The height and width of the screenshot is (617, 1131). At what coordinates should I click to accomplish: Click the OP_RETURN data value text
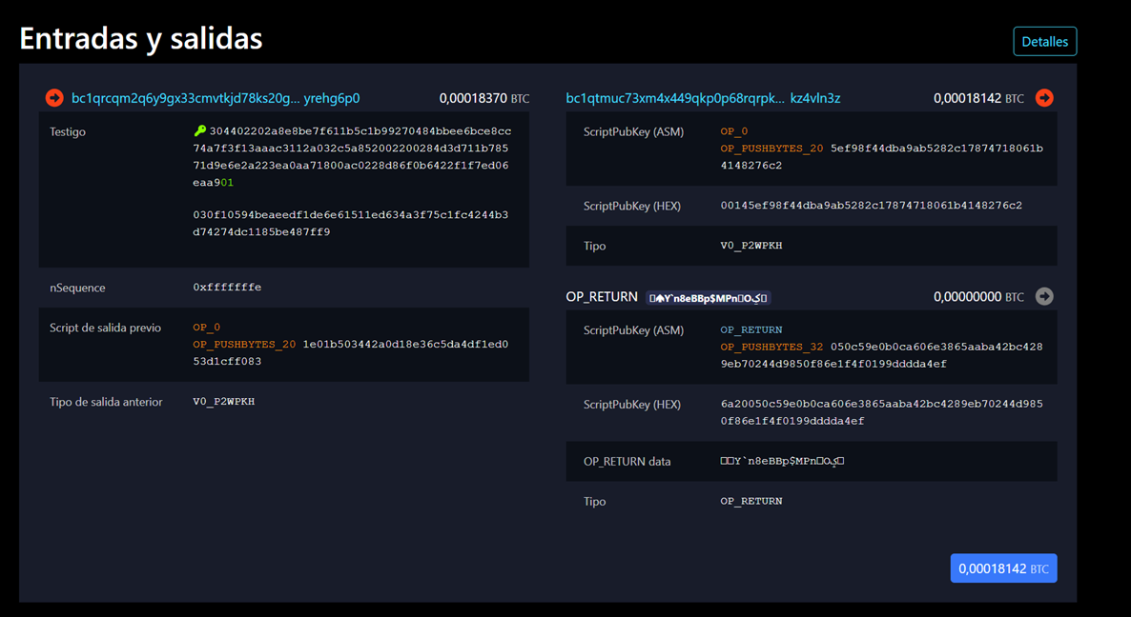point(782,461)
